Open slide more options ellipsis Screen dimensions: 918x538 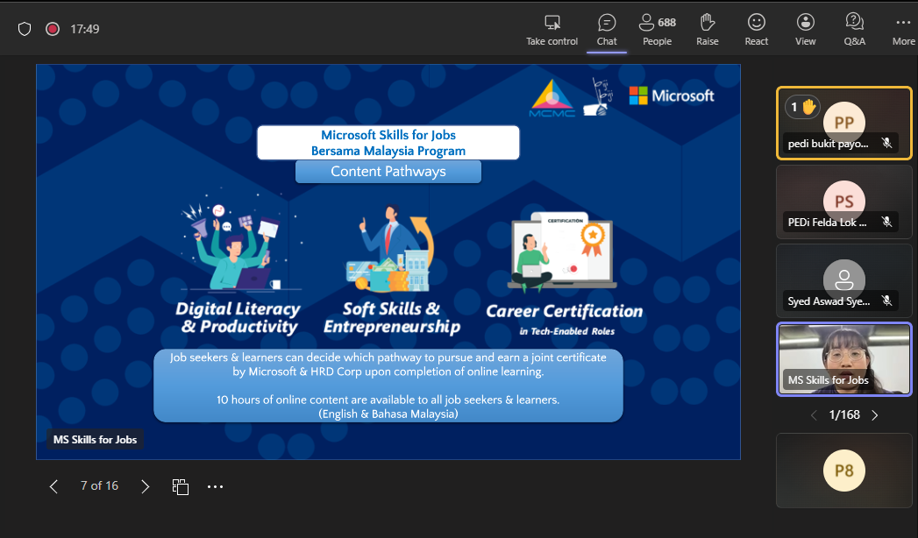215,486
